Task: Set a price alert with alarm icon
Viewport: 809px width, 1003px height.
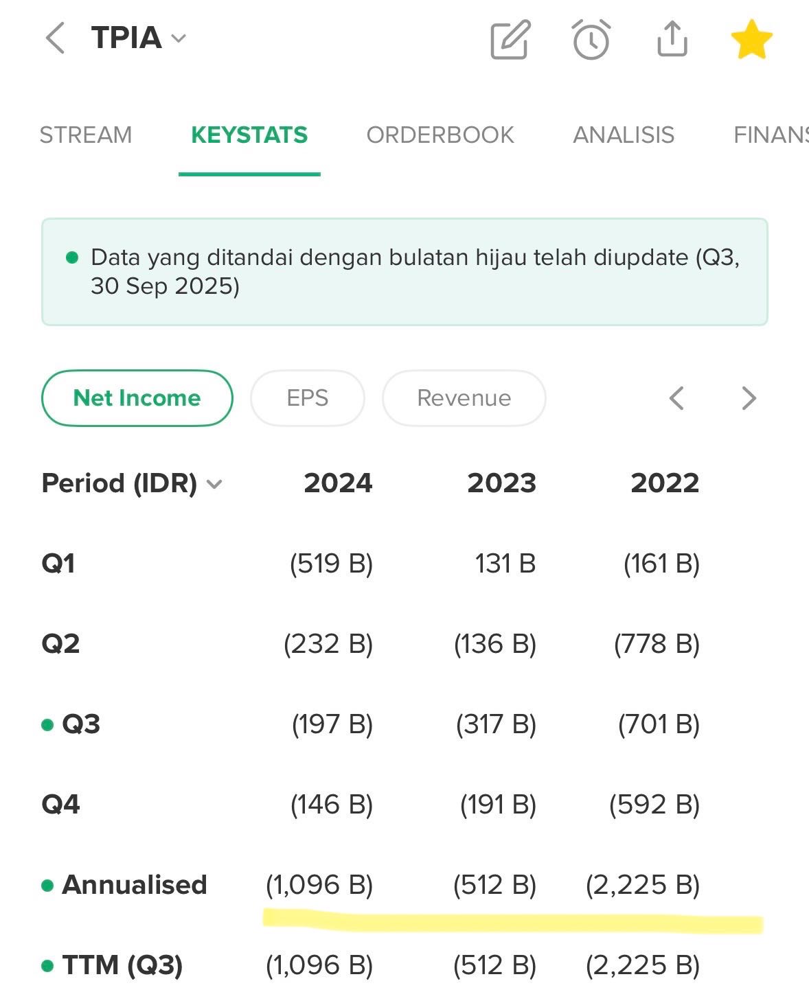Action: pos(591,39)
